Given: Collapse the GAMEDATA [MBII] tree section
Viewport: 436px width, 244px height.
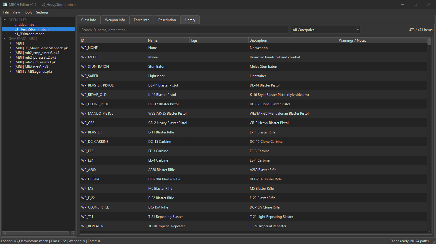Looking at the screenshot, I should tap(5, 39).
